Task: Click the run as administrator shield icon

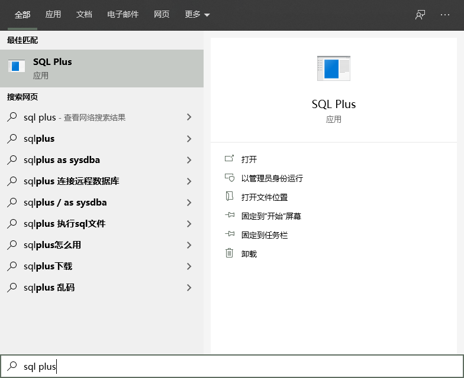Action: click(230, 178)
